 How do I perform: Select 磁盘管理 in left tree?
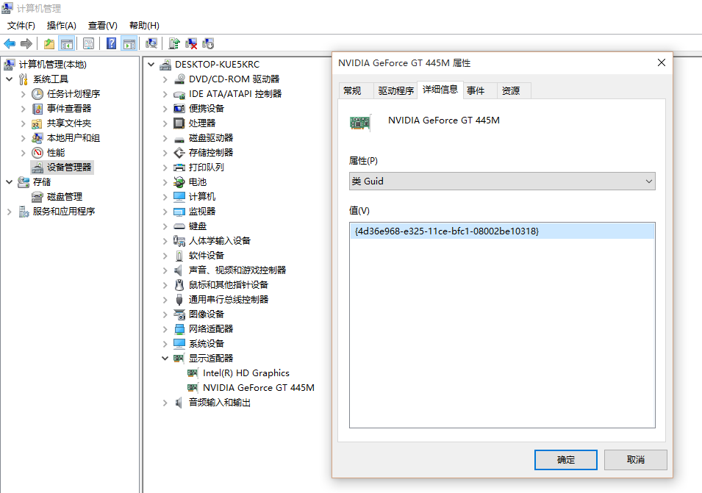point(65,197)
